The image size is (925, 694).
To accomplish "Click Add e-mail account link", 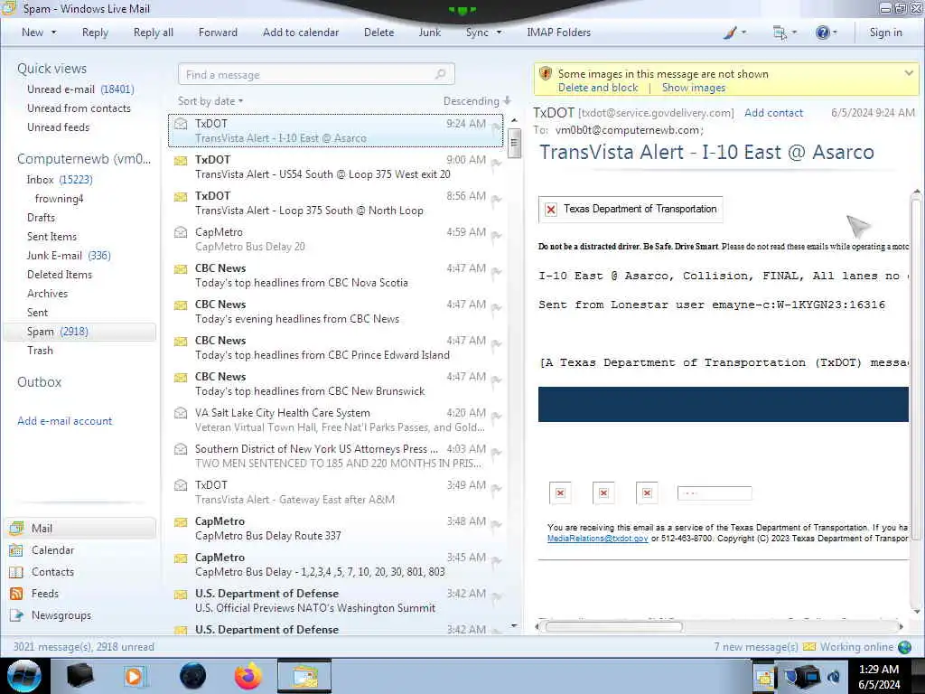I will pos(64,421).
